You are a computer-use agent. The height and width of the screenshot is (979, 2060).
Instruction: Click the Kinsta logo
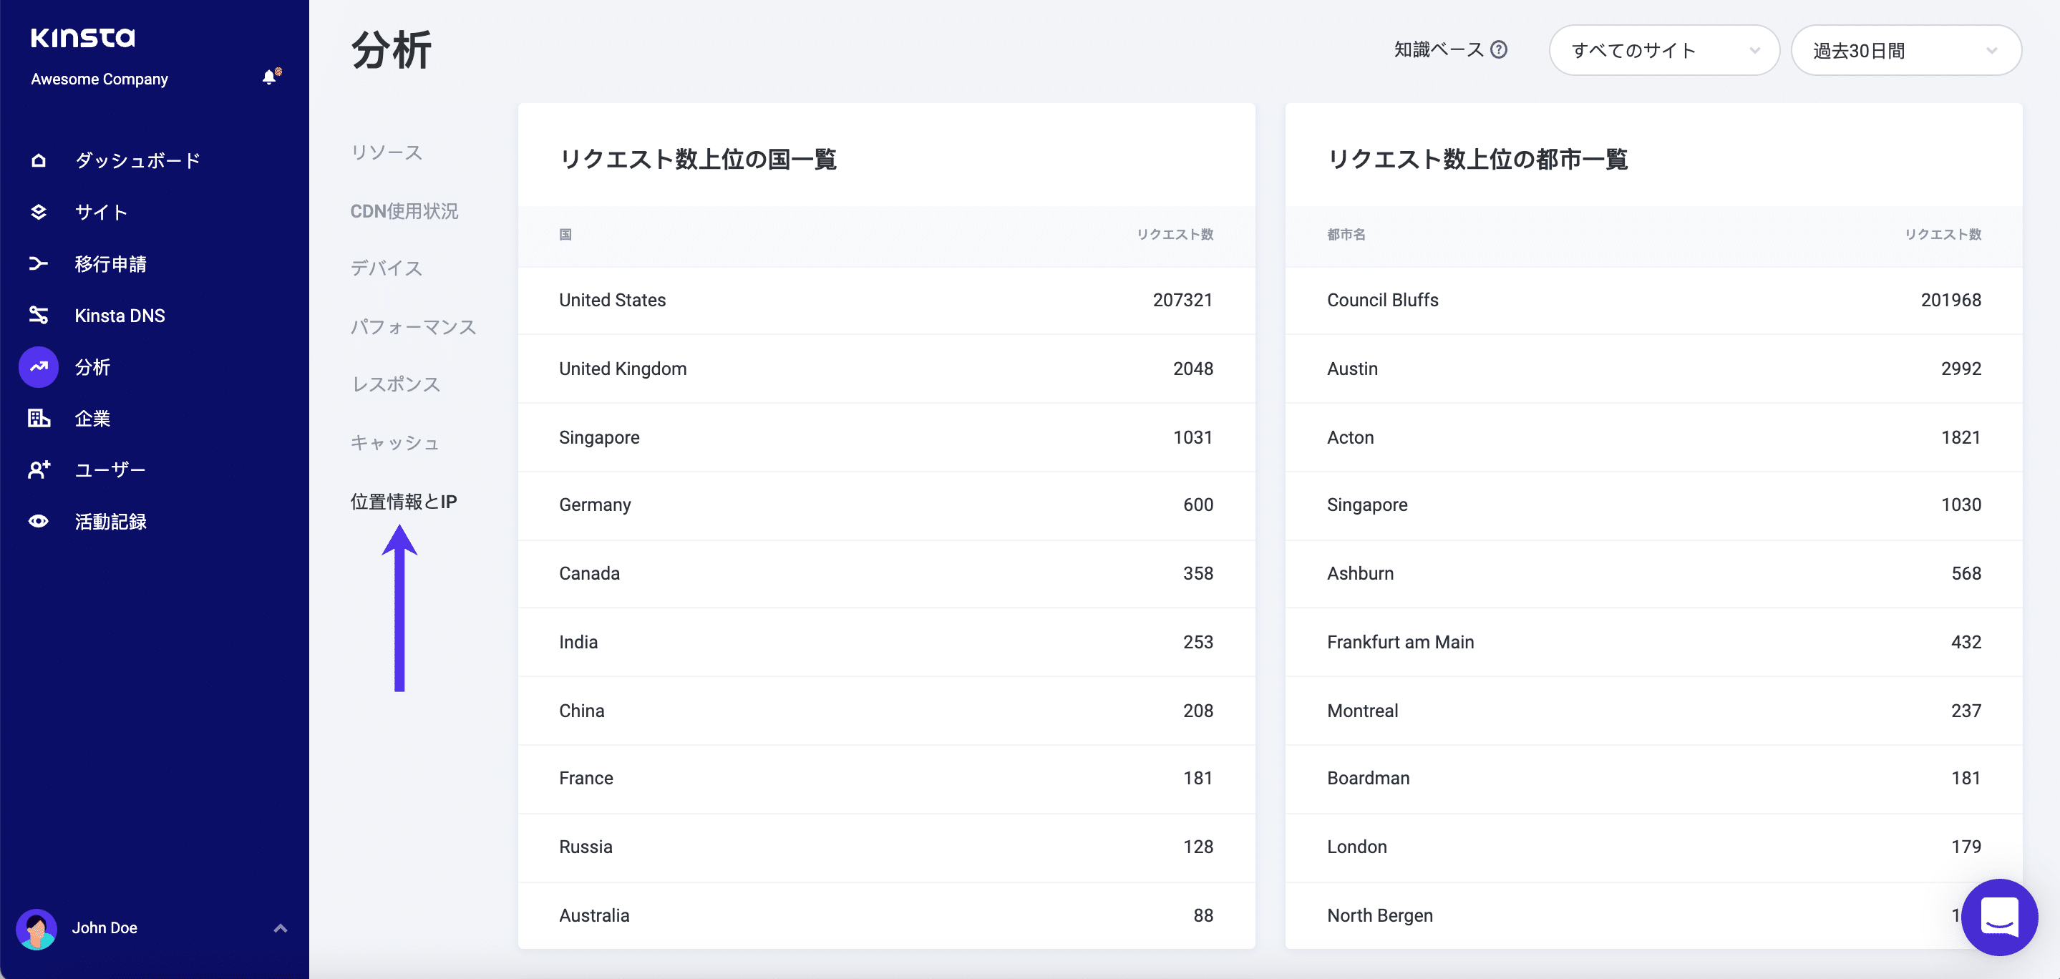click(82, 38)
